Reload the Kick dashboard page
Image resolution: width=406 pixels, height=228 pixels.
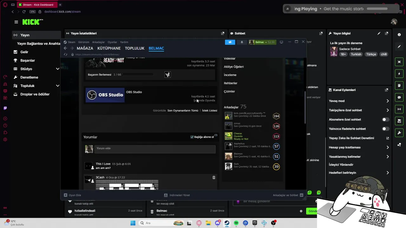24,12
